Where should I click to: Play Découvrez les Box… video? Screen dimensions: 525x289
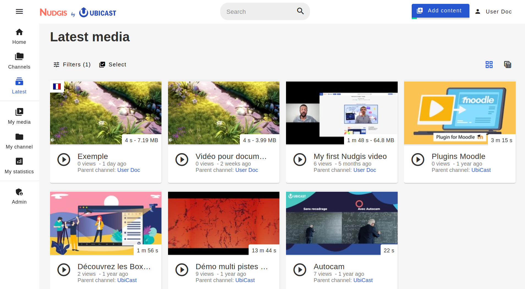[x=64, y=270]
